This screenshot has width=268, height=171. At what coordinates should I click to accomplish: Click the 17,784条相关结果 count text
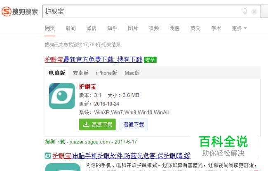tap(102, 45)
